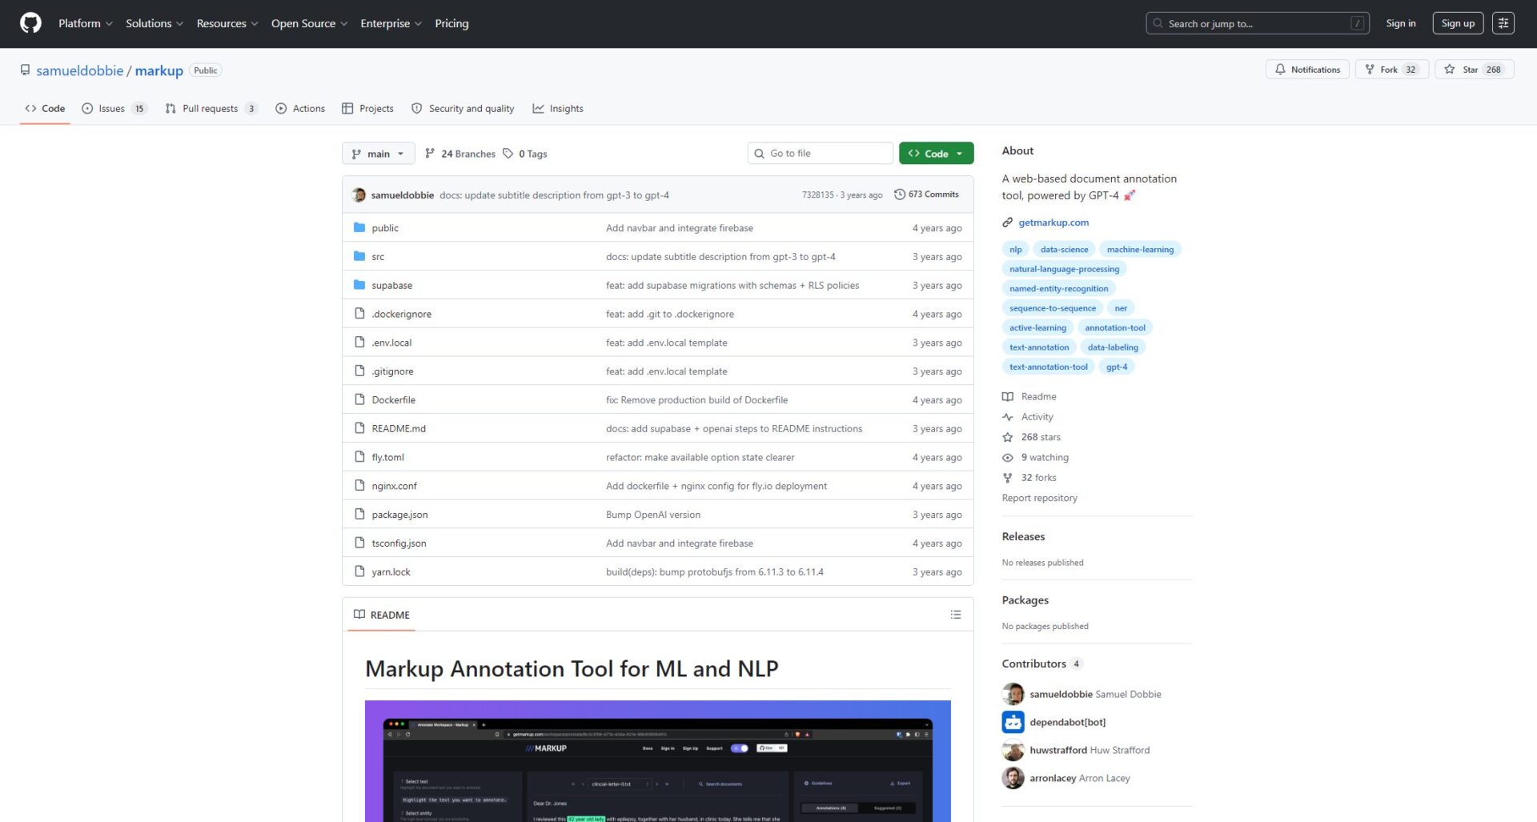Open the 24 Branches link
The image size is (1537, 822).
[459, 154]
